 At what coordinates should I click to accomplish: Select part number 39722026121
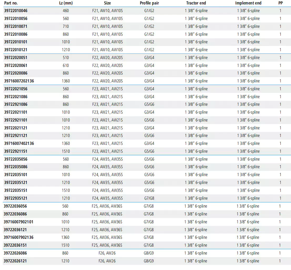[x=15, y=261]
